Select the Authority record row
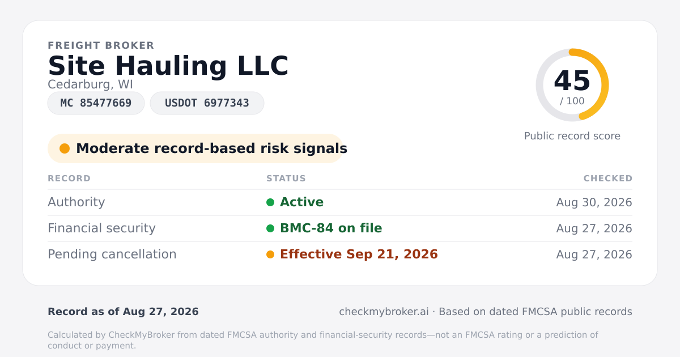This screenshot has height=357, width=680. click(x=340, y=202)
